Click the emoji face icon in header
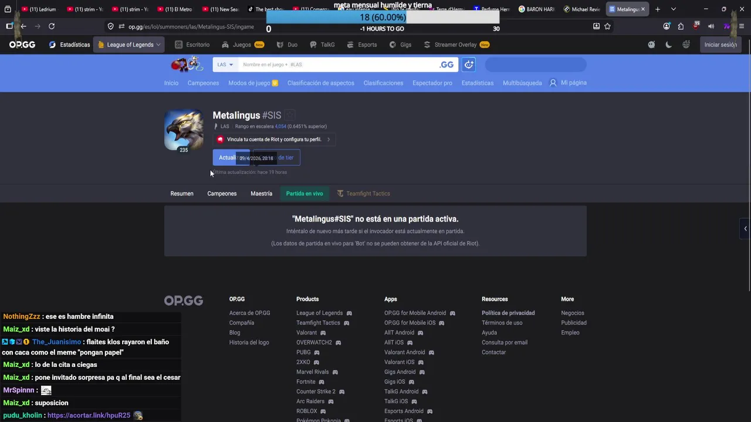751x422 pixels. (x=651, y=45)
